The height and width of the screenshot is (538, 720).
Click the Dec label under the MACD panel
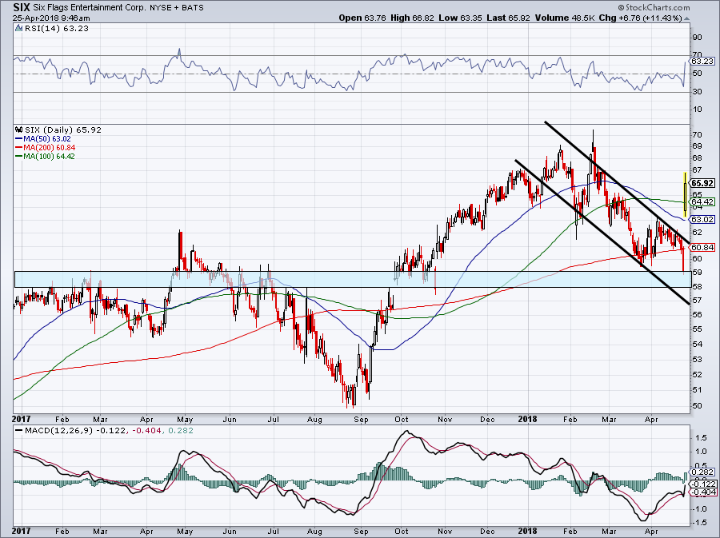pos(488,532)
